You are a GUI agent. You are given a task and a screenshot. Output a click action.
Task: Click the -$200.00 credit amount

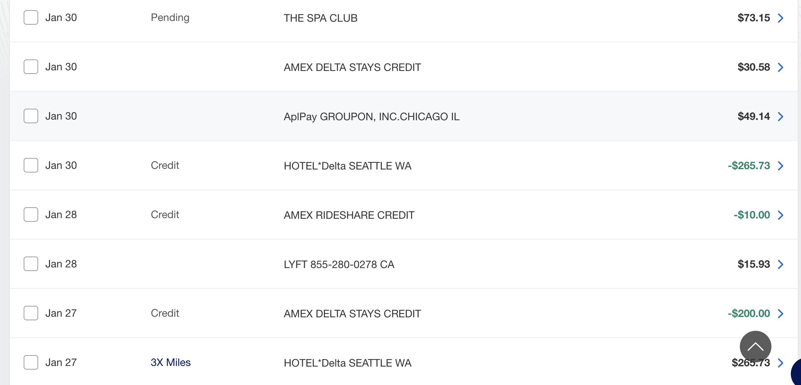click(x=749, y=313)
